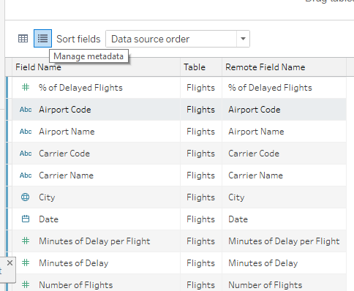This screenshot has height=291, width=354.
Task: Click the Abc type icon for Airport Code
Action: (x=26, y=110)
